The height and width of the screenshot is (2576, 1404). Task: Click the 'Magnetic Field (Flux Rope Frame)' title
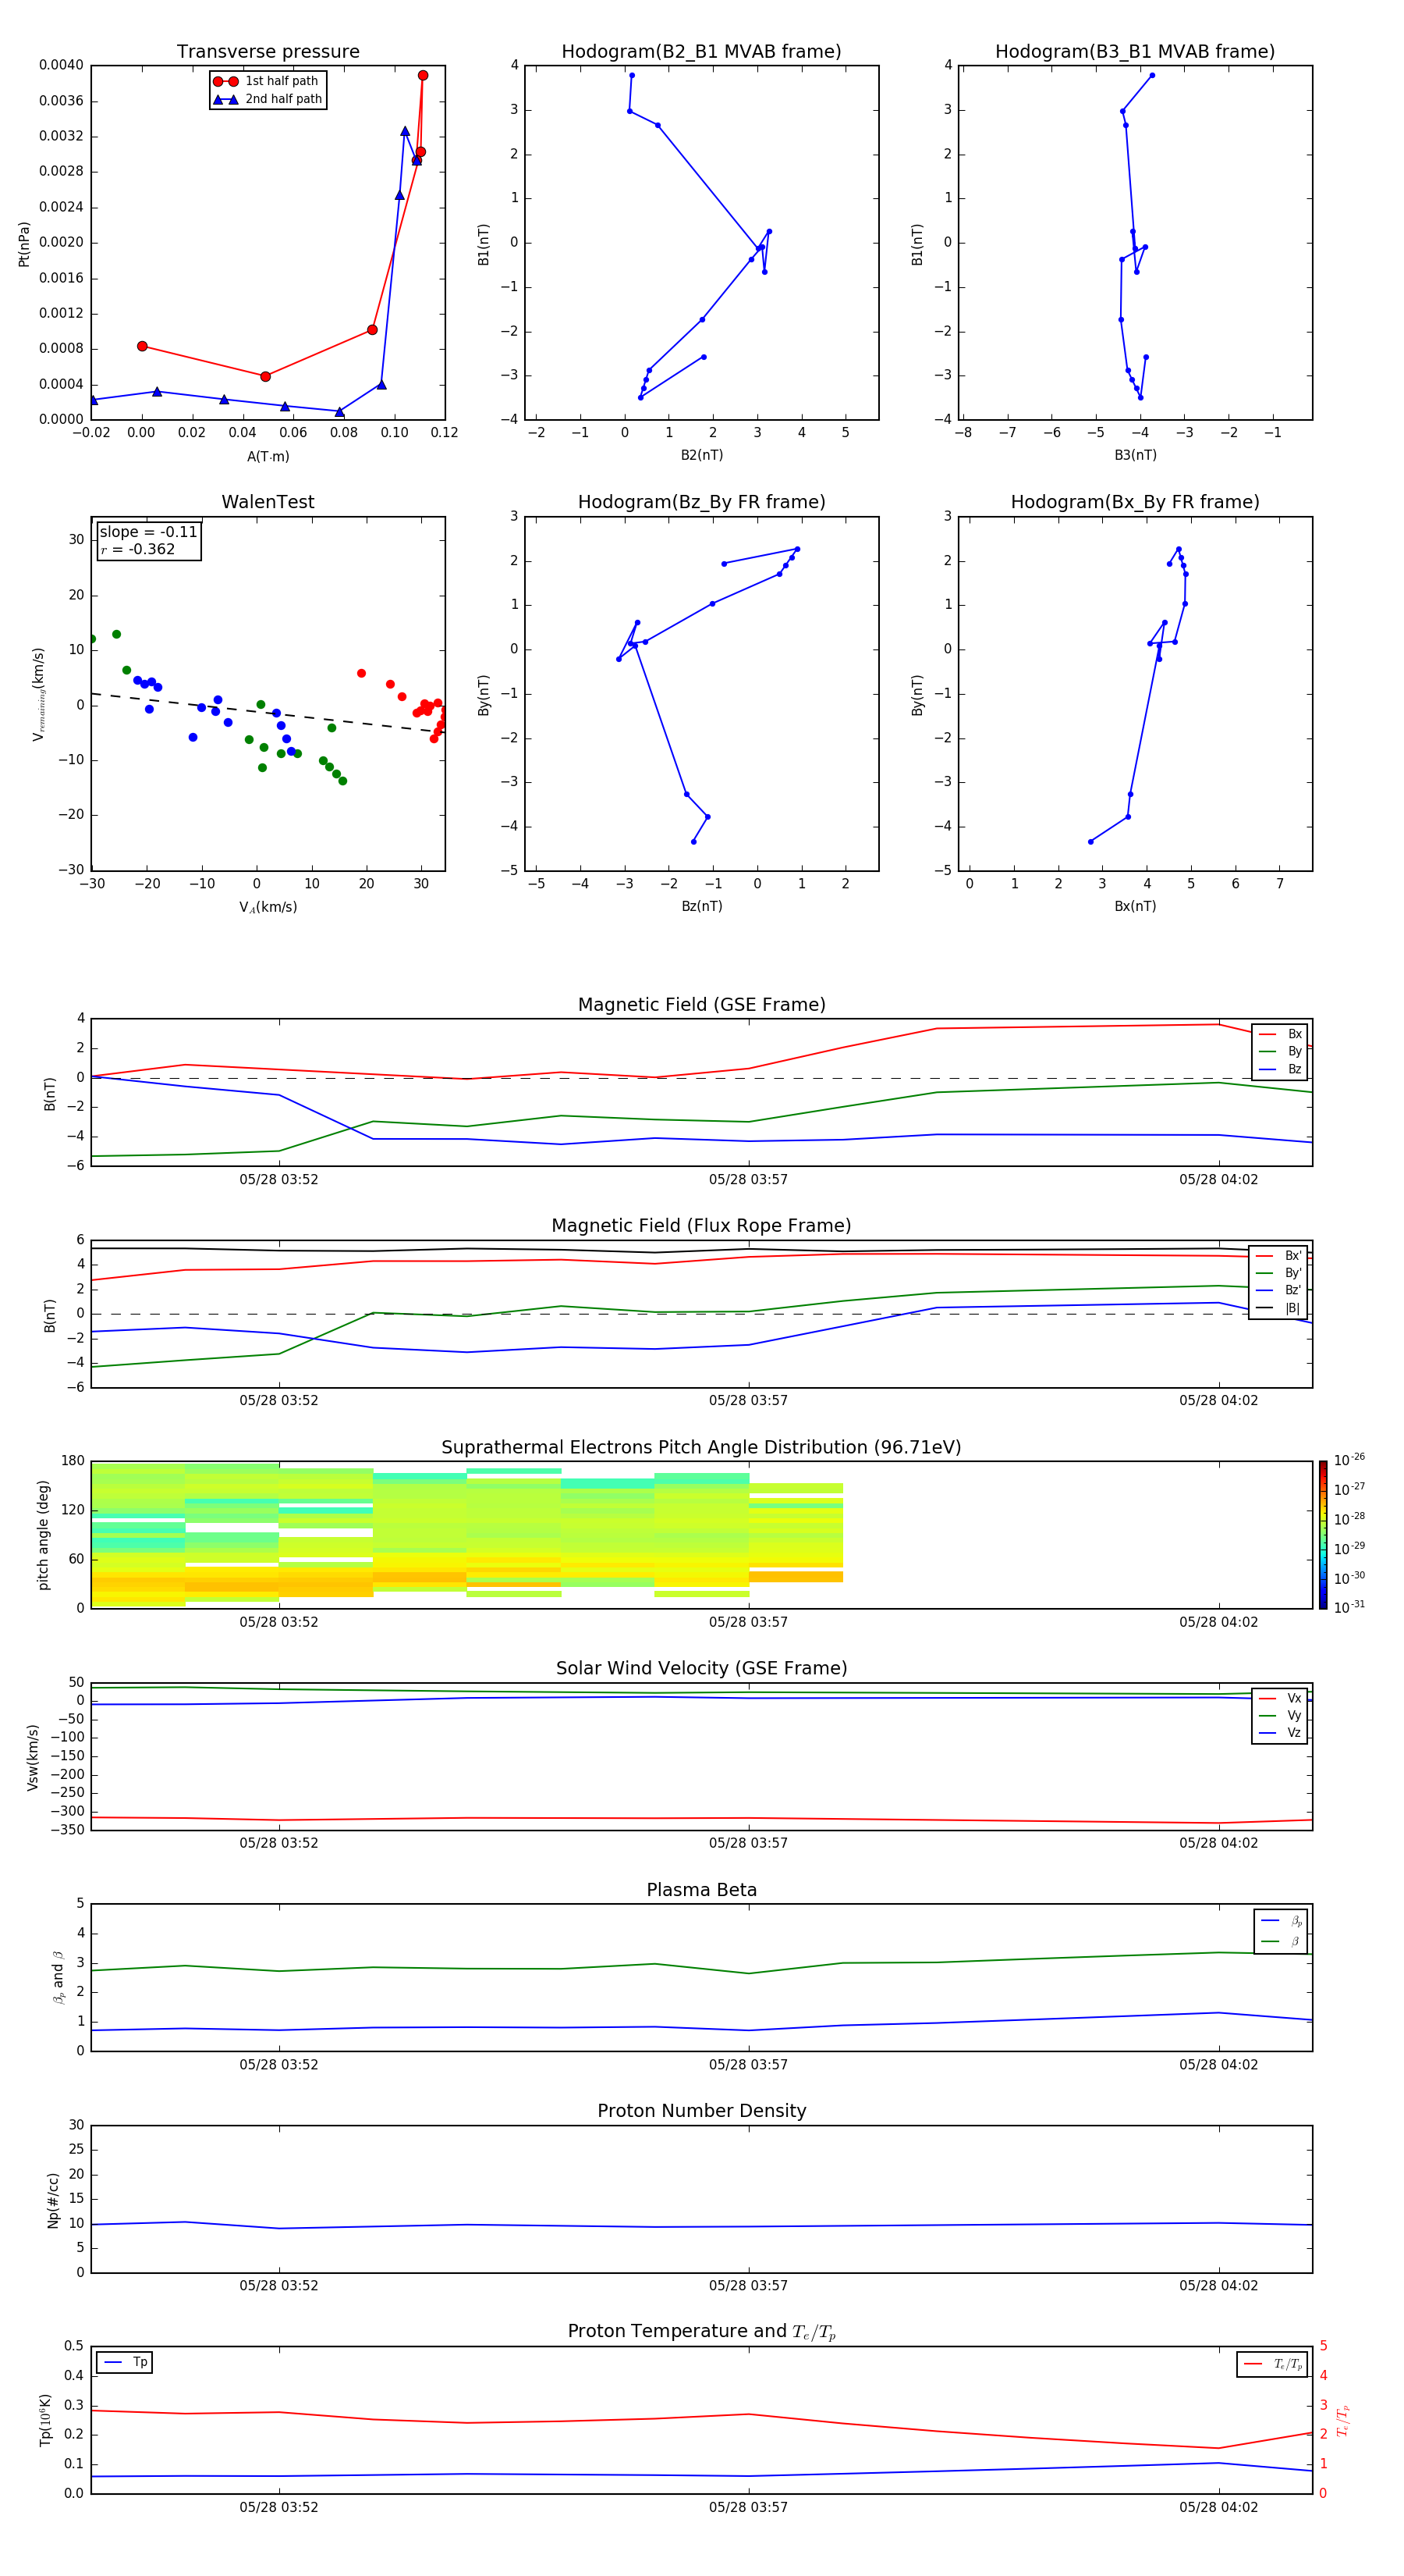[x=701, y=1226]
